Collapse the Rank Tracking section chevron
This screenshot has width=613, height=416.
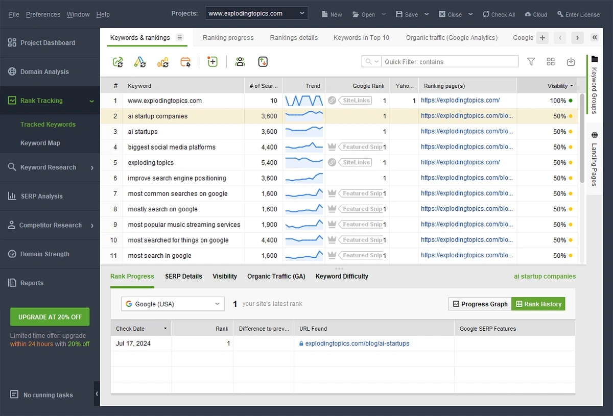click(x=92, y=101)
